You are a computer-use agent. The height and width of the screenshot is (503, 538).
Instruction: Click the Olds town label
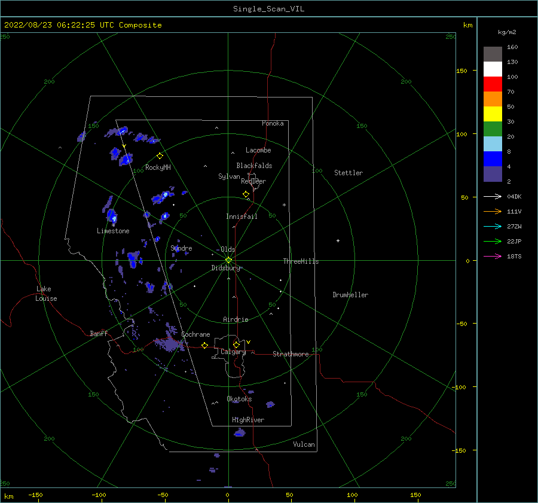pyautogui.click(x=228, y=249)
